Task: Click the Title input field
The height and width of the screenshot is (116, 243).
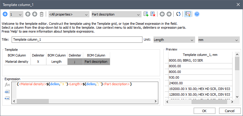Action: (x=77, y=39)
